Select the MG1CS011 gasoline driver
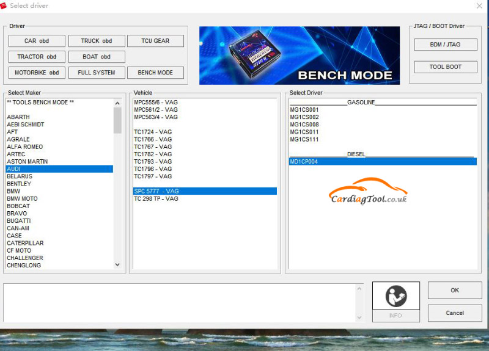 click(304, 132)
